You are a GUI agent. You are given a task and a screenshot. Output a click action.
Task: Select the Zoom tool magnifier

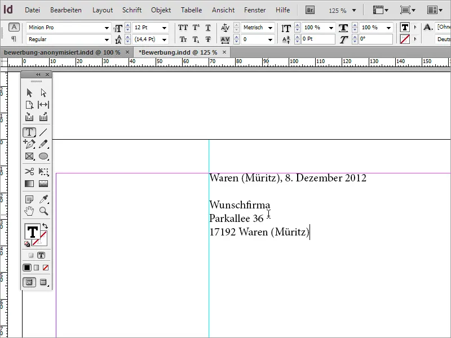pyautogui.click(x=43, y=211)
